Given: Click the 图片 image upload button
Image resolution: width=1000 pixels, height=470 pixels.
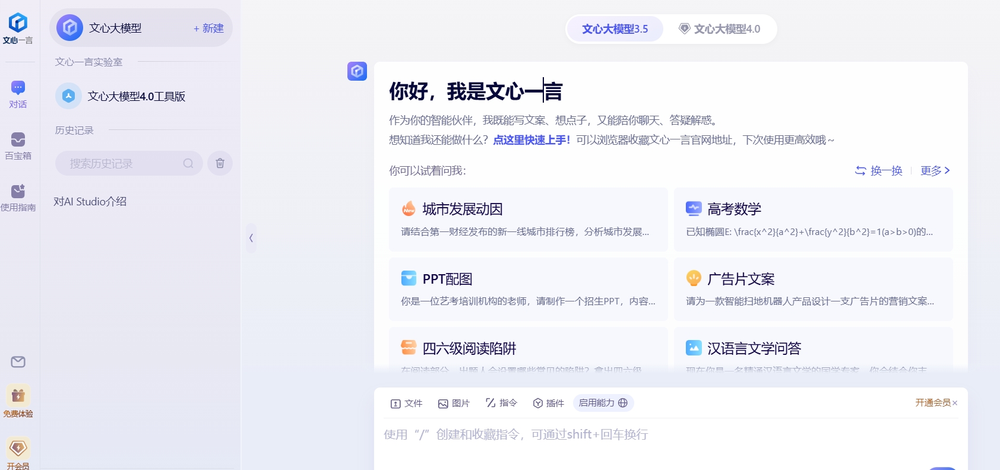Looking at the screenshot, I should pos(454,404).
